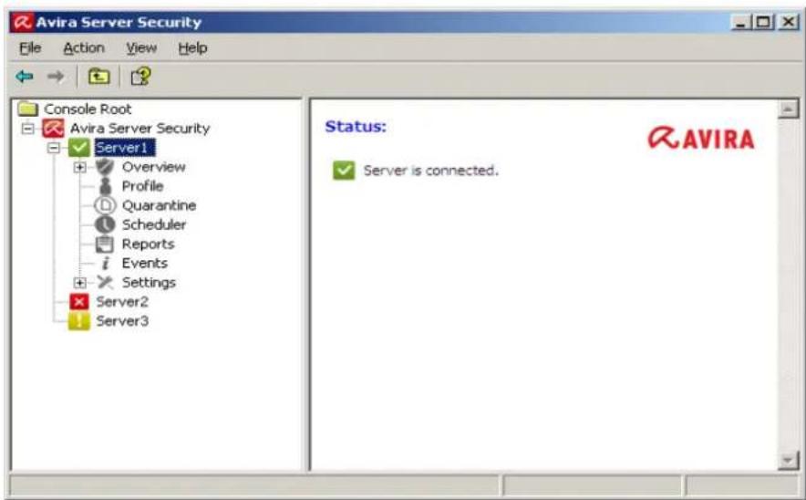
Task: Click the 'Status:' heading
Action: coord(356,127)
